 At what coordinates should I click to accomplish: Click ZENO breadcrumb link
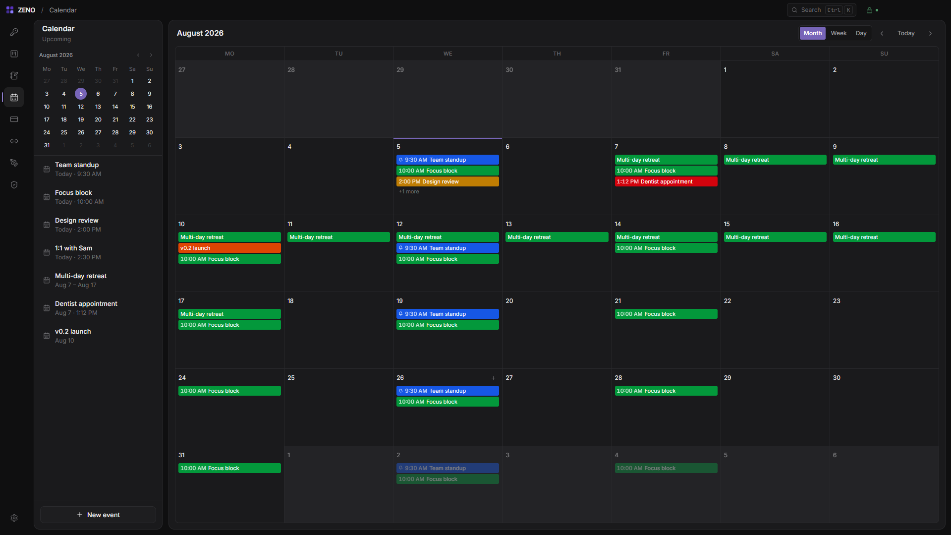click(26, 10)
